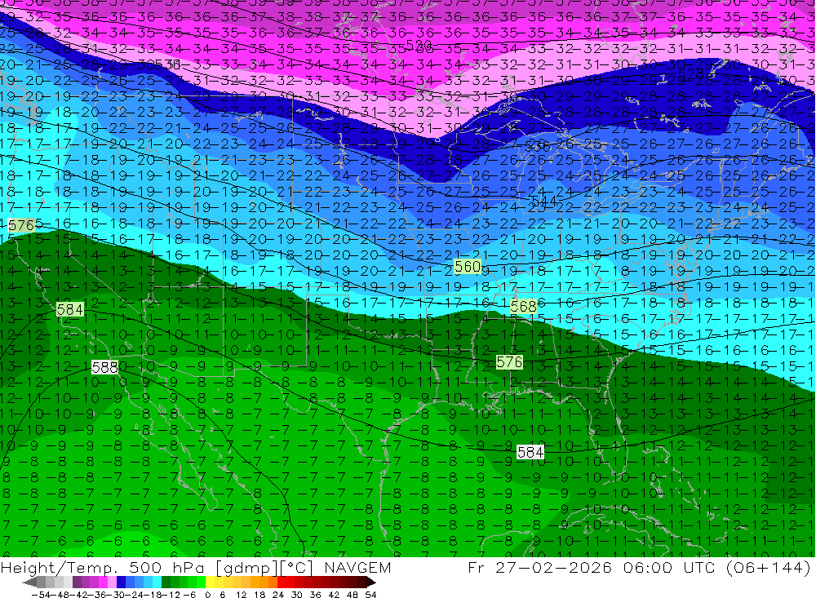Viewport: 816px width, 598px height.
Task: Select the 584 contour label near California
Action: click(x=69, y=310)
